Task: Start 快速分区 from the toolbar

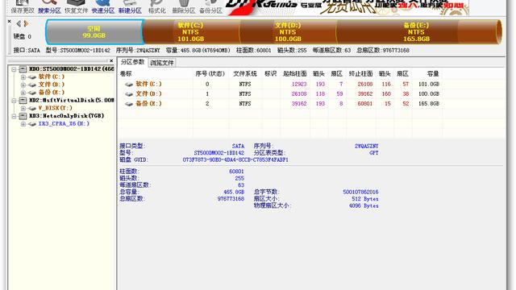Action: tap(103, 7)
